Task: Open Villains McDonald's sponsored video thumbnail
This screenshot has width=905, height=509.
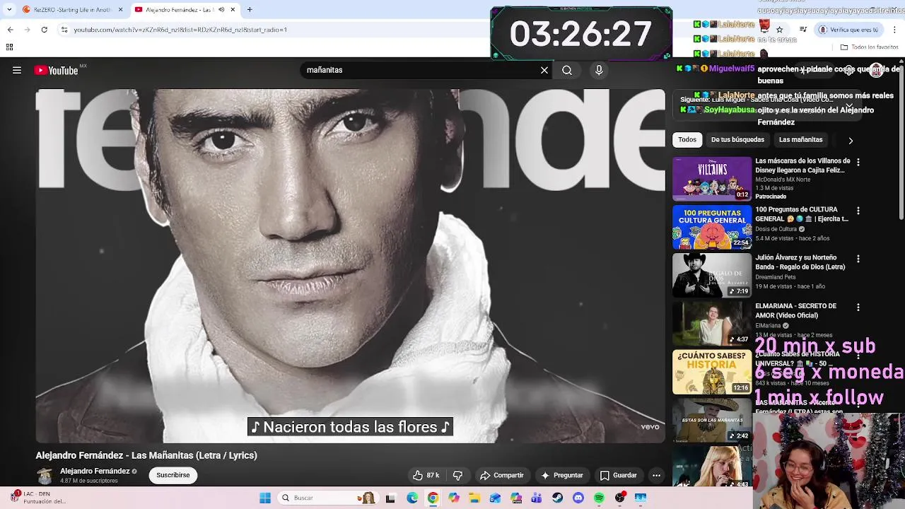Action: coord(712,179)
